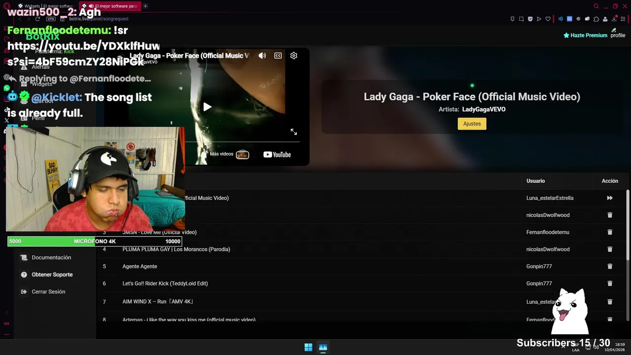Mute the YouTube player volume
Image resolution: width=631 pixels, height=355 pixels.
click(262, 56)
